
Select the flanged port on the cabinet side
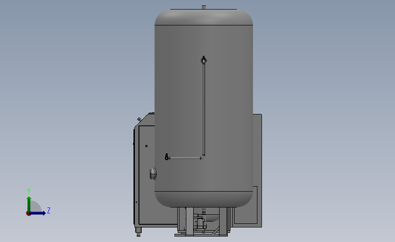[153, 174]
